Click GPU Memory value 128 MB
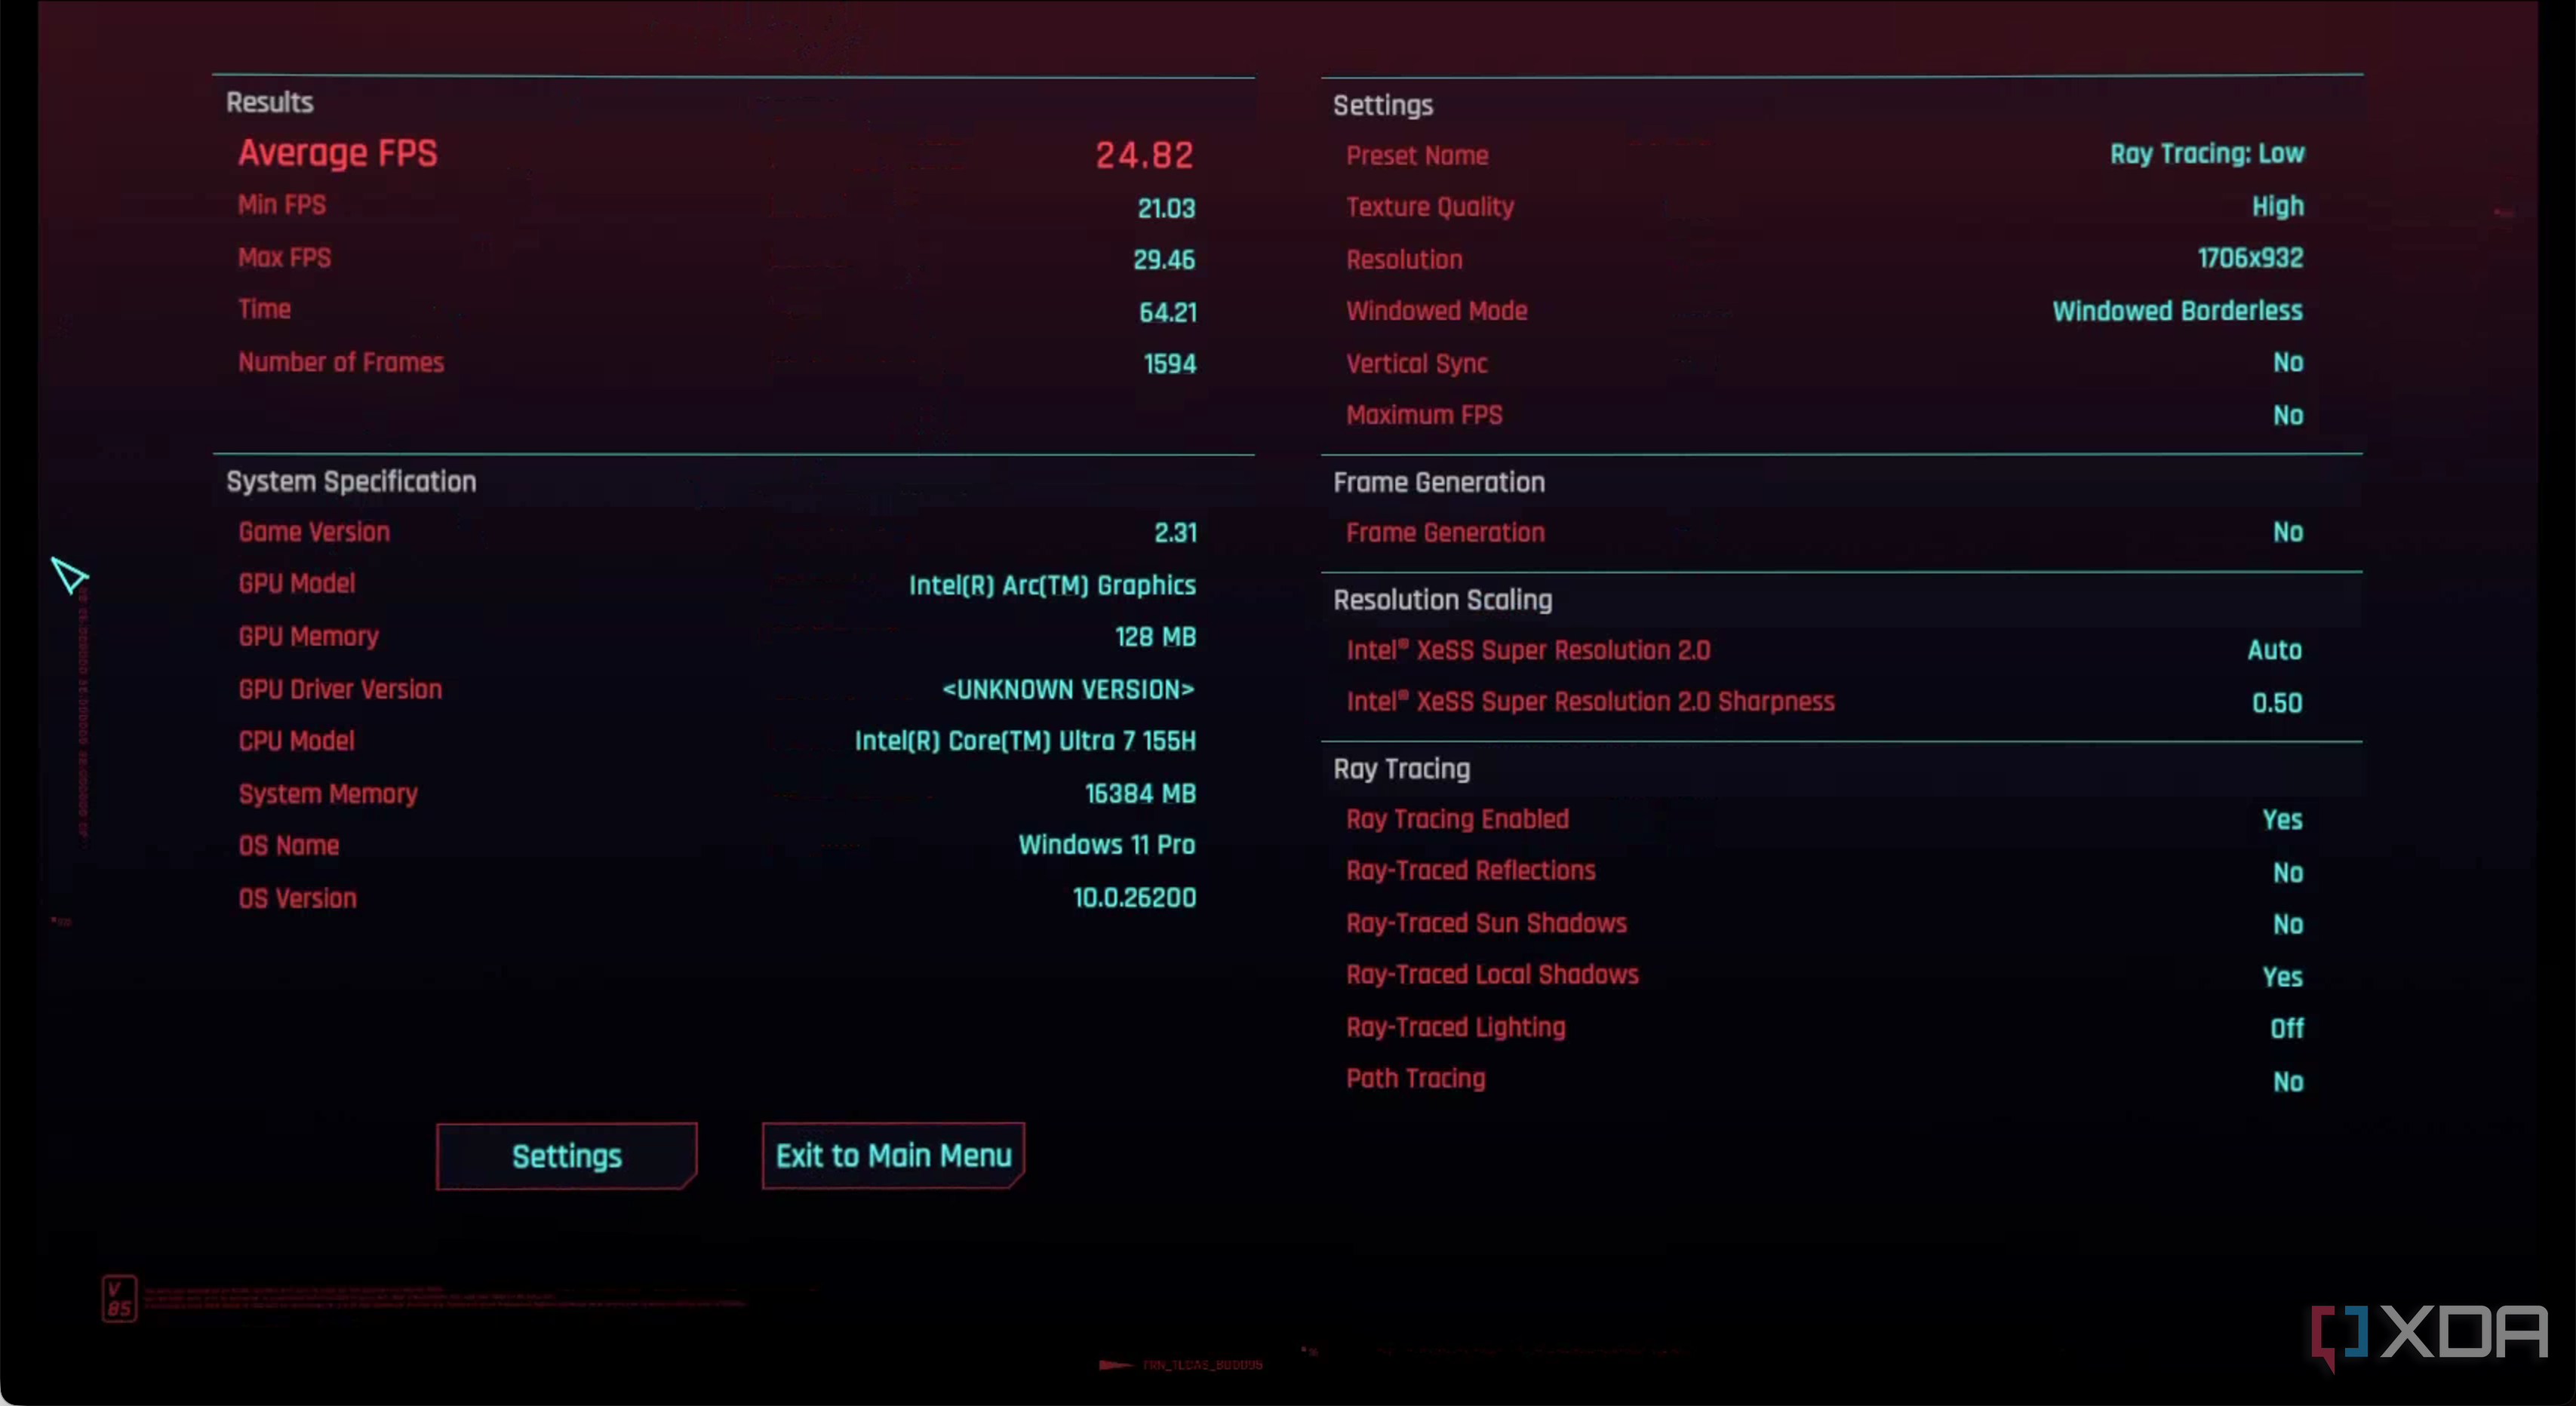 pos(1155,637)
